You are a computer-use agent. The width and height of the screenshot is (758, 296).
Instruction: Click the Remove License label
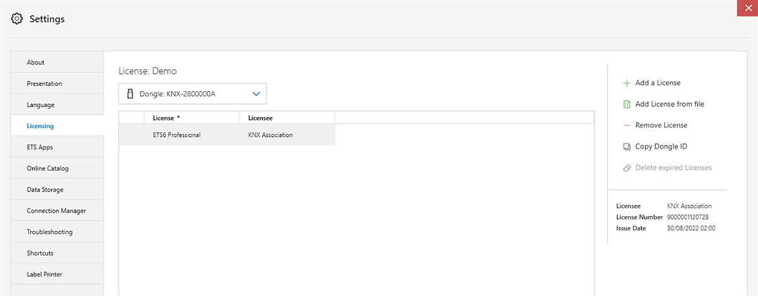661,126
